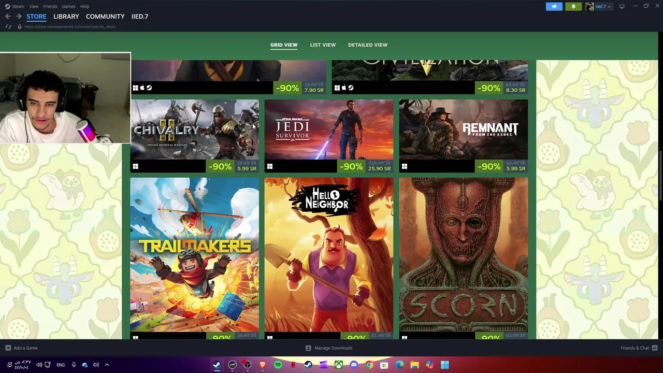Screen dimensions: 663x373
Task: Open Friends & Chat icon
Action: click(x=655, y=348)
